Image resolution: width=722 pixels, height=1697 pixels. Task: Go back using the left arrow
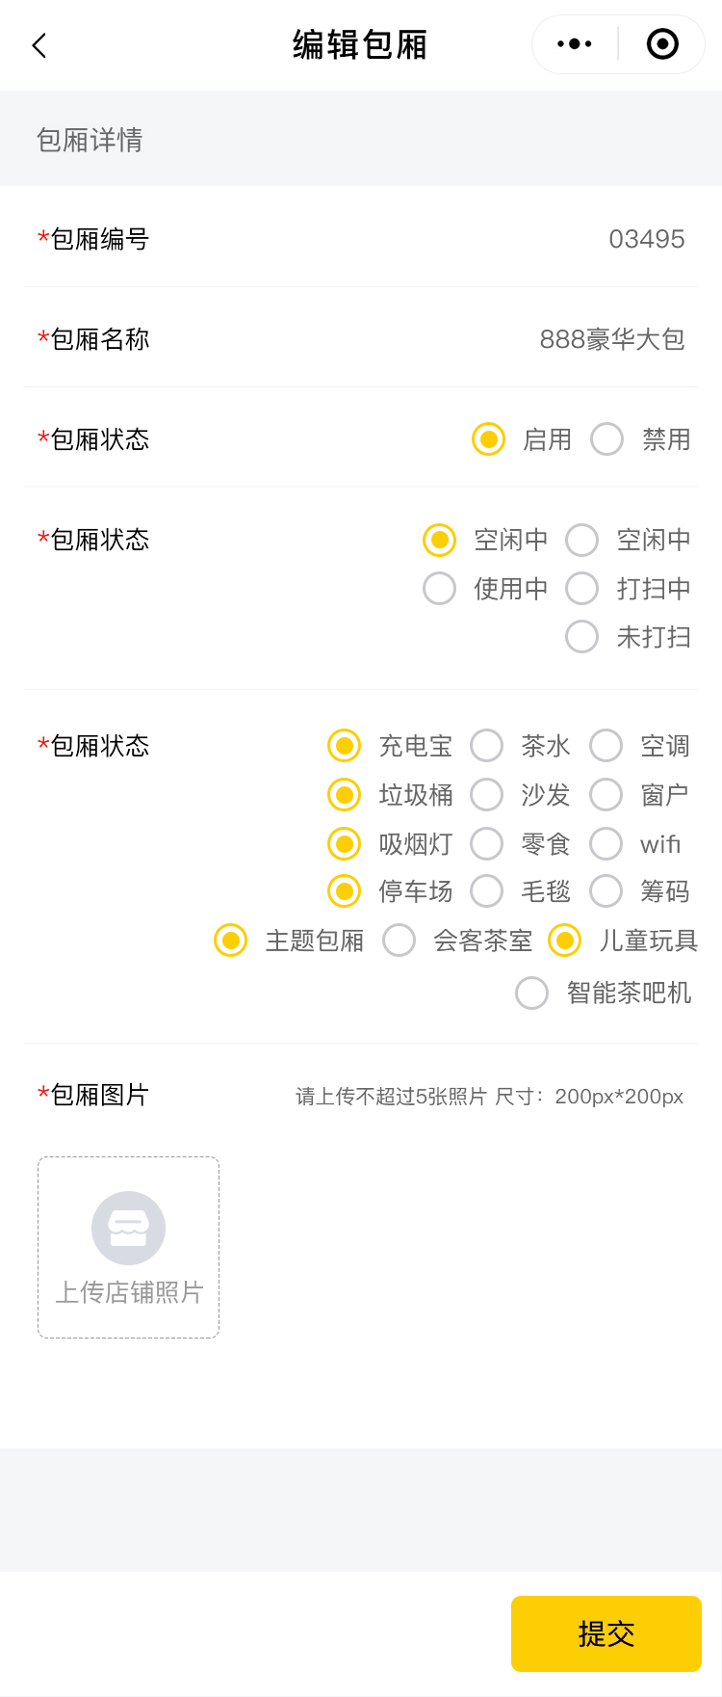39,45
